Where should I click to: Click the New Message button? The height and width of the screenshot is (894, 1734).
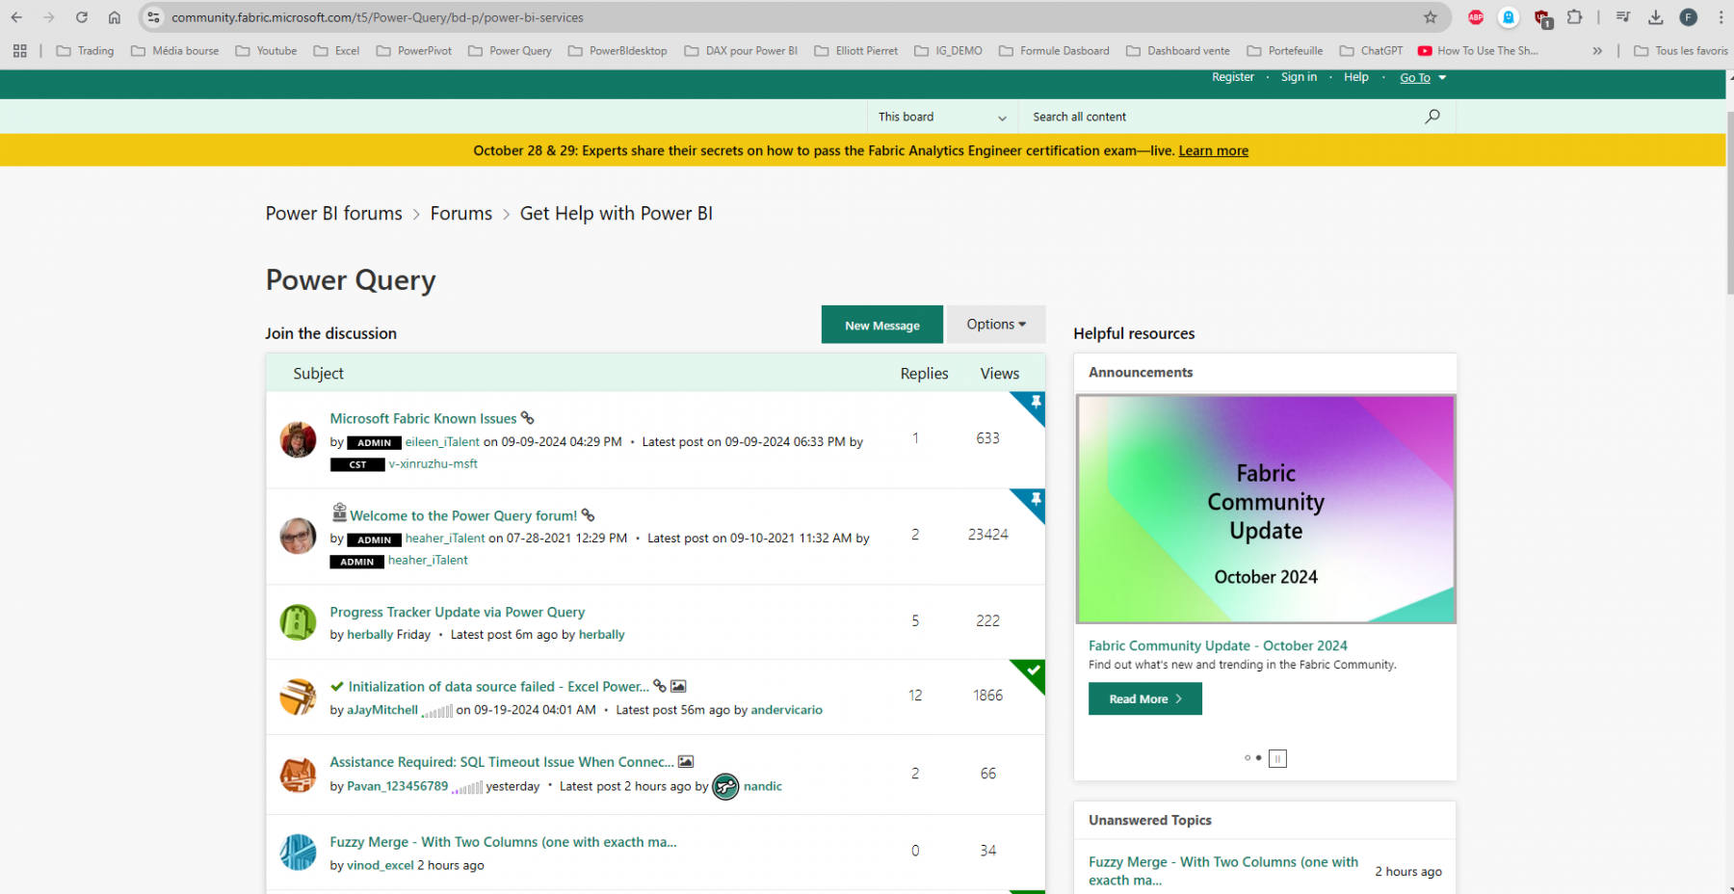882,325
